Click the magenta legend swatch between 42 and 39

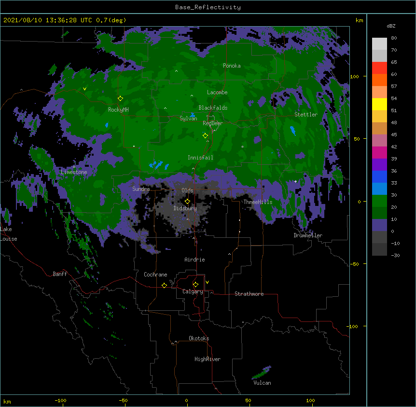click(x=379, y=152)
